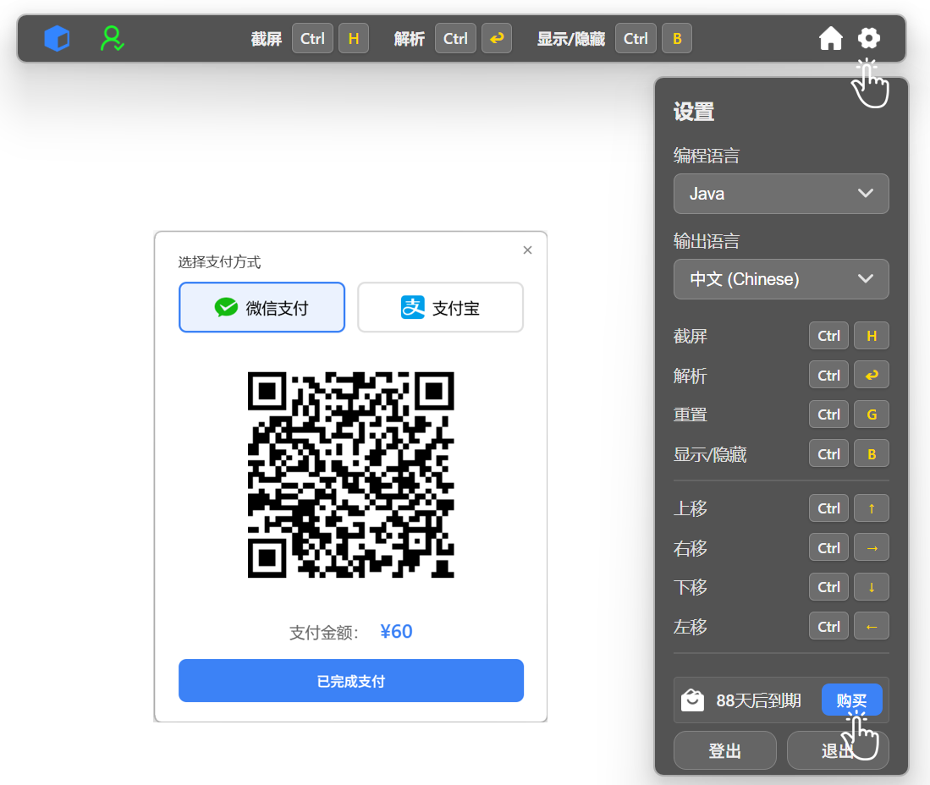Expand the 编程语言 Java dropdown
The width and height of the screenshot is (930, 785).
point(780,194)
